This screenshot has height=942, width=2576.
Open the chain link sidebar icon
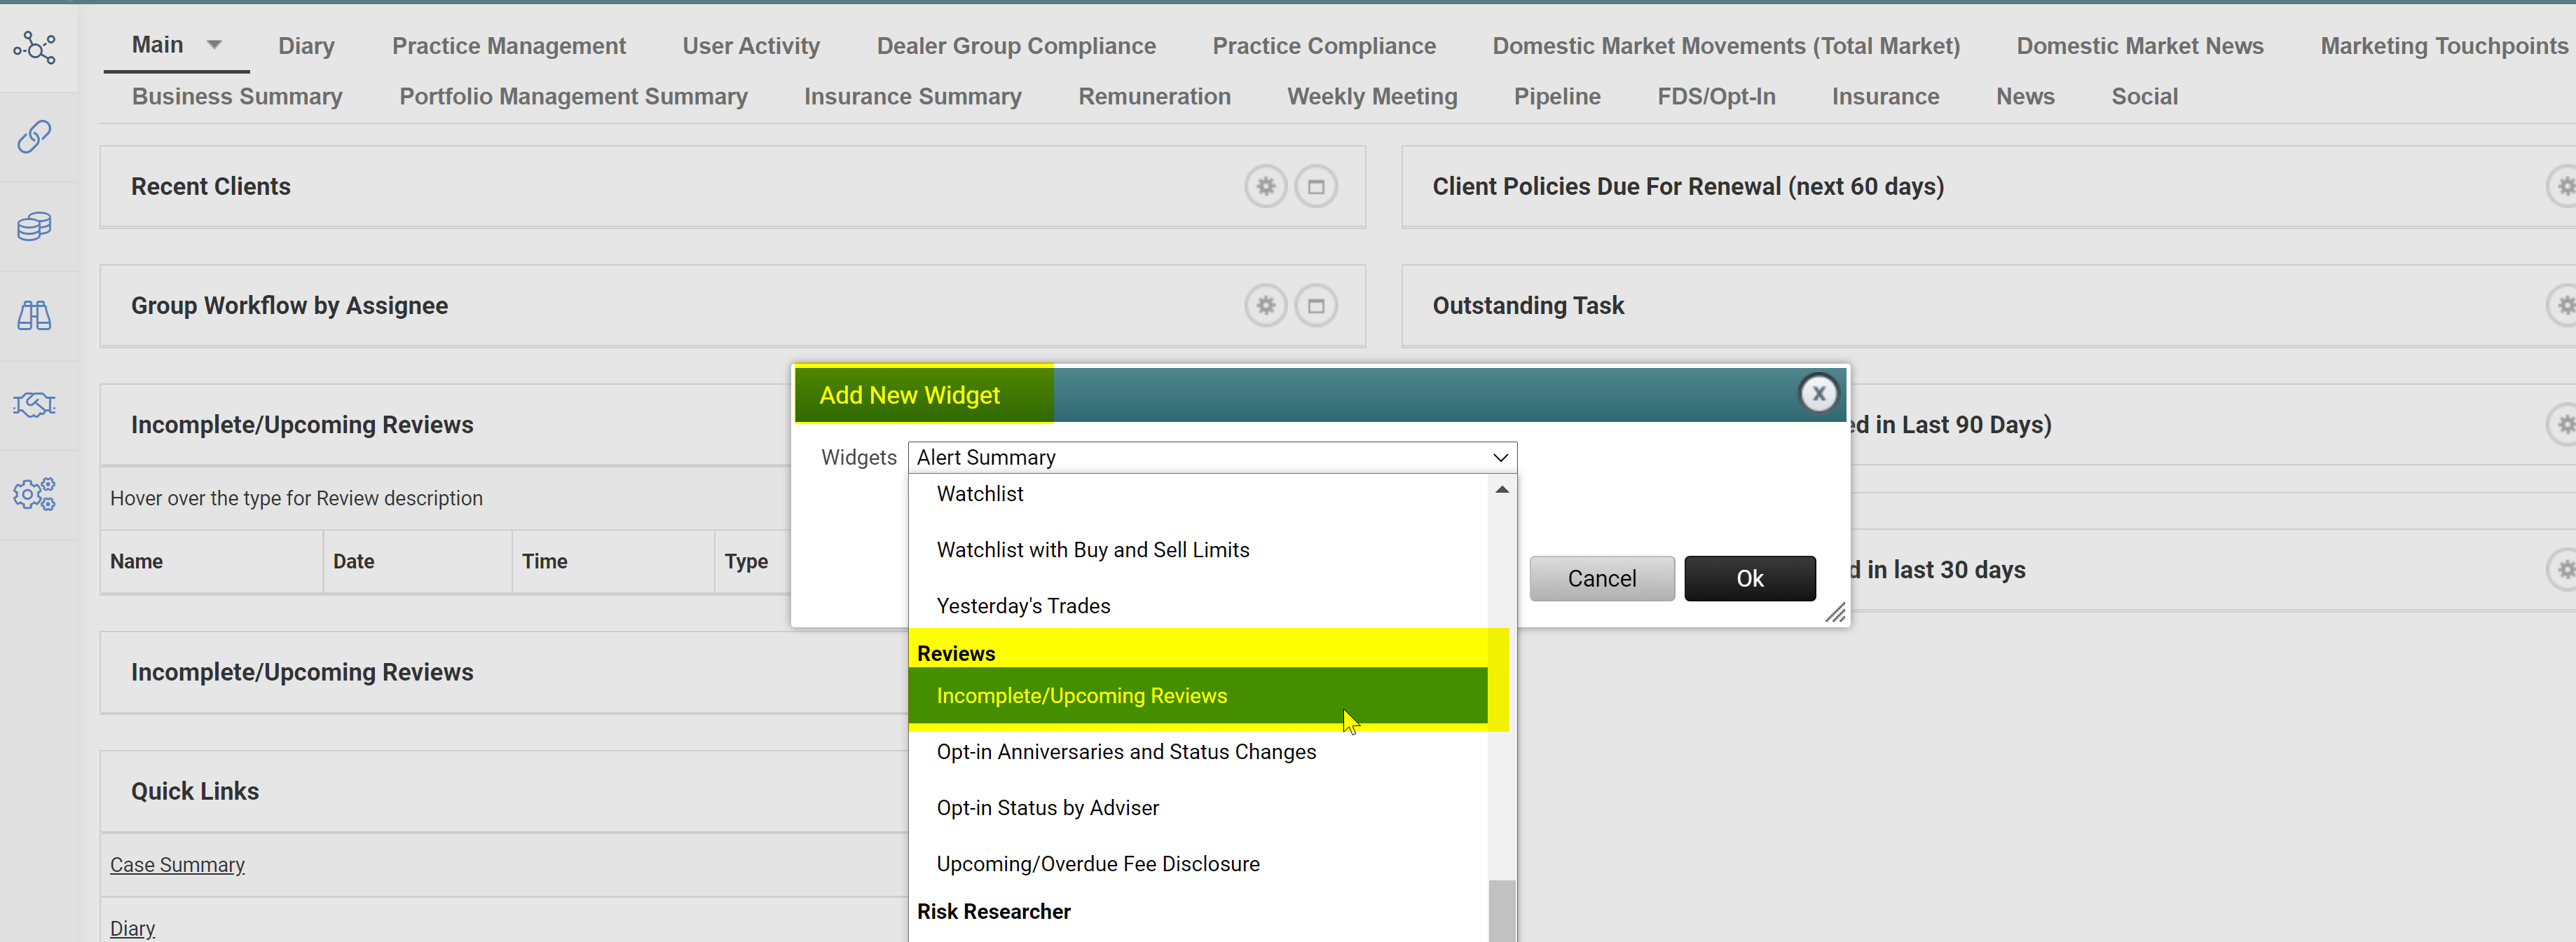tap(35, 137)
